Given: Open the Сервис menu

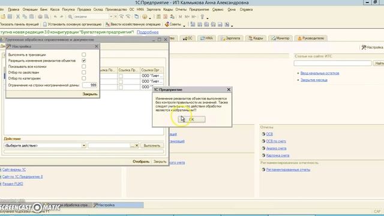Looking at the screenshot, I should [218, 10].
